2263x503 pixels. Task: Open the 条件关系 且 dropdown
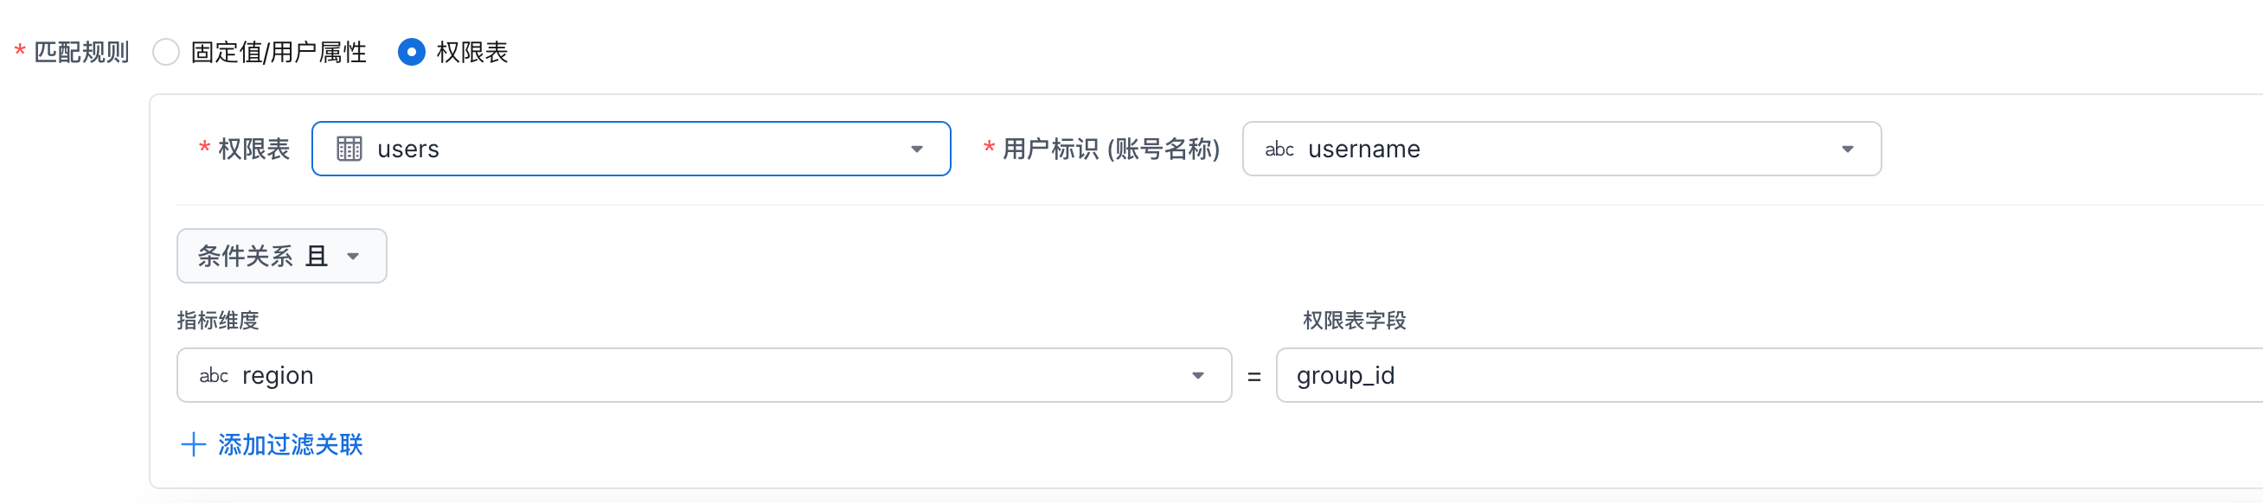pyautogui.click(x=281, y=257)
